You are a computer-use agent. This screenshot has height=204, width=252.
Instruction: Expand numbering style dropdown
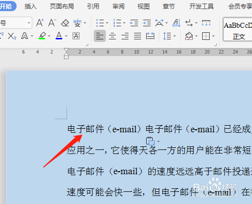tap(124, 23)
